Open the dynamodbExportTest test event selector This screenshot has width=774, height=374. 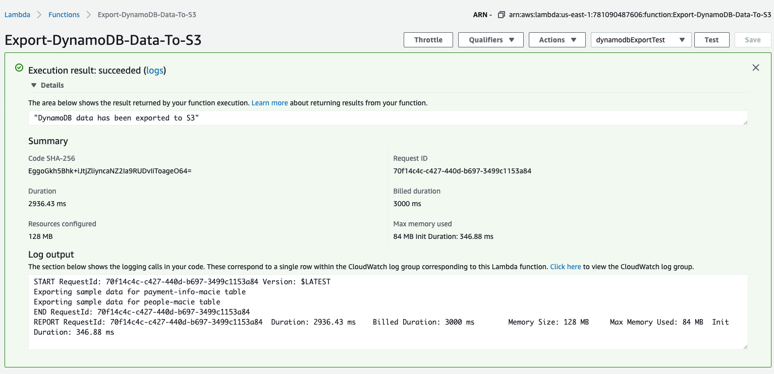point(641,40)
